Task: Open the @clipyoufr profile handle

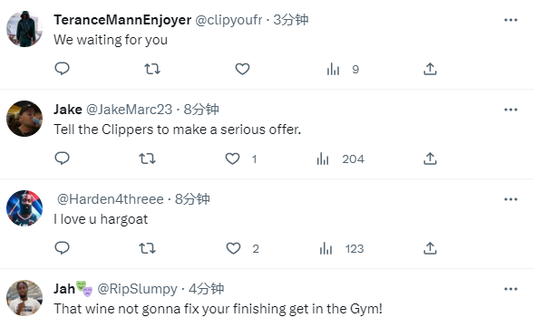Action: (228, 20)
